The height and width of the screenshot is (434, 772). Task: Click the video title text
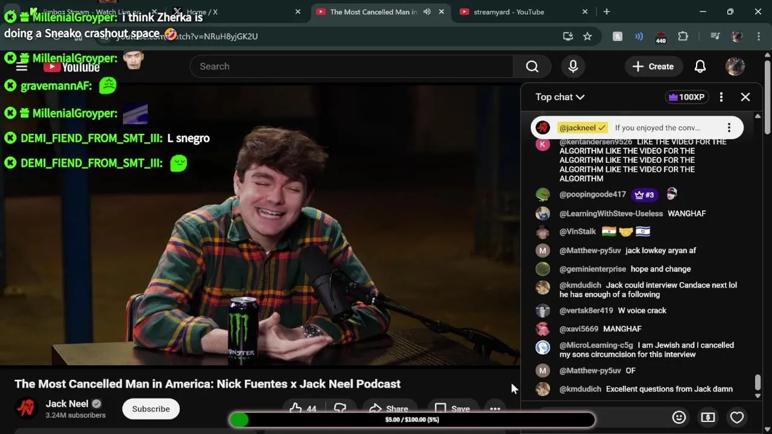point(207,384)
